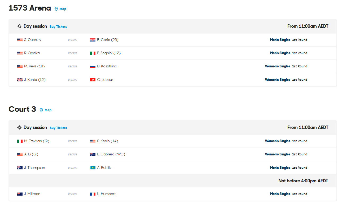Select player D. Kasatkina
Viewport: 342px width, 208px height.
[x=107, y=66]
